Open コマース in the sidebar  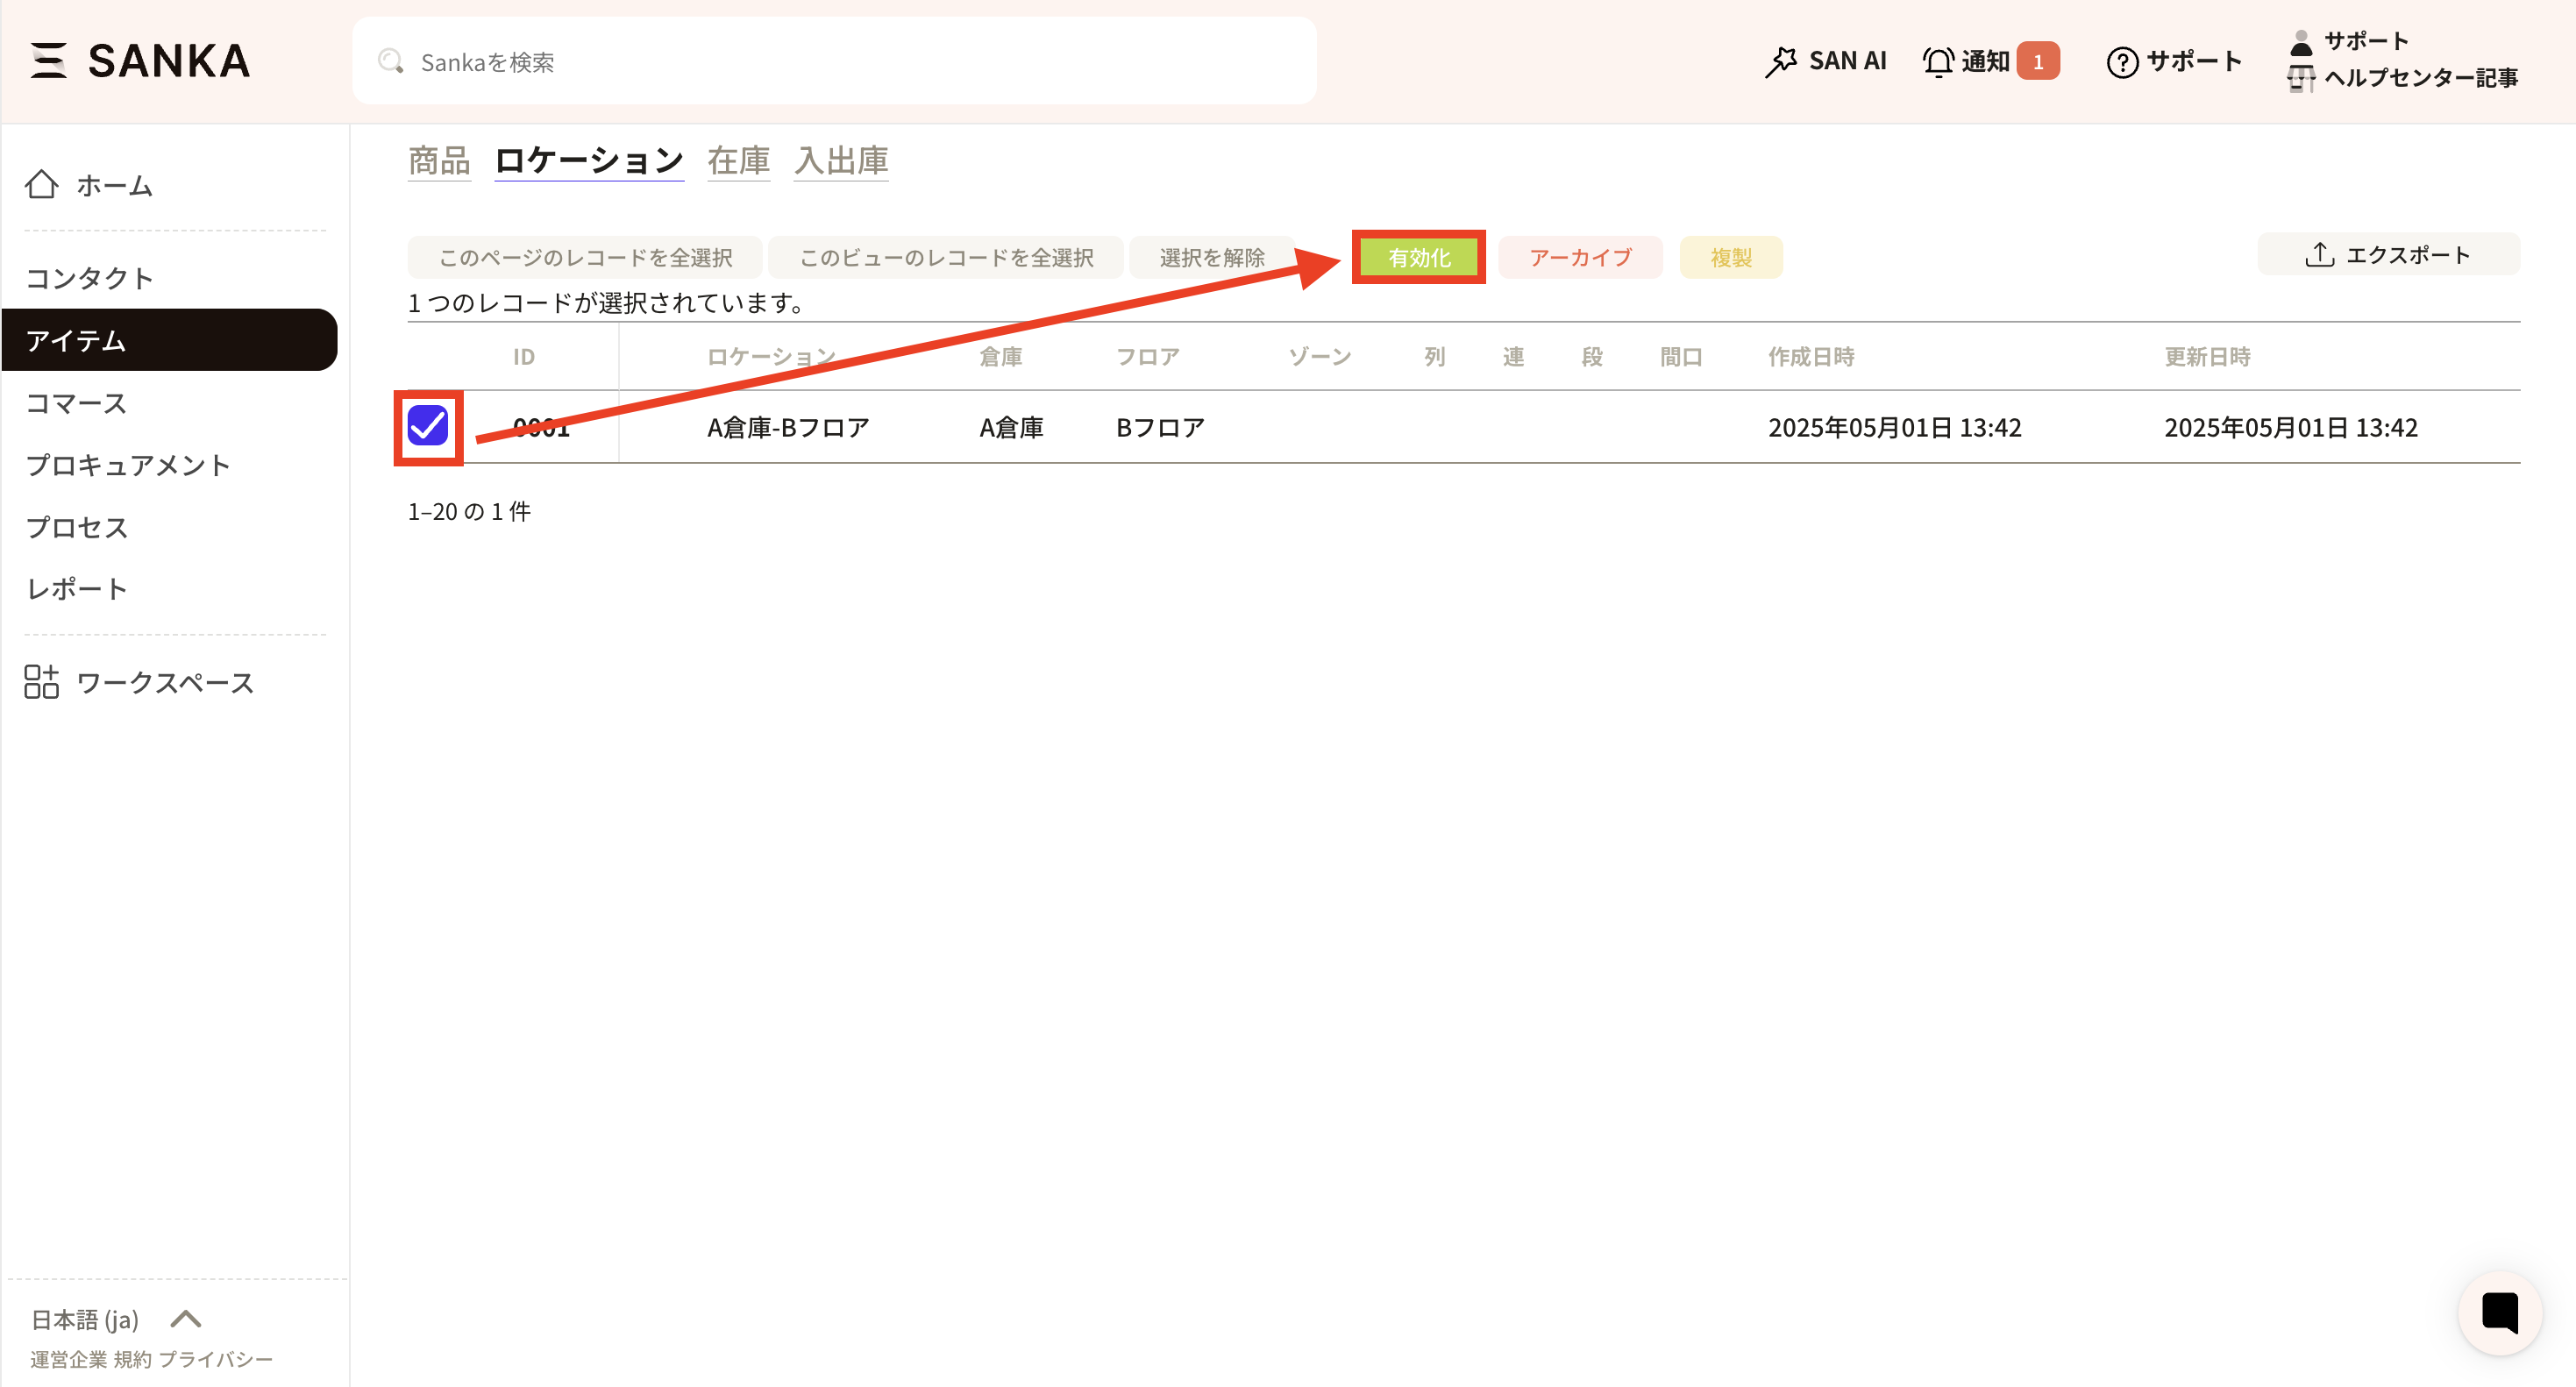[x=77, y=403]
